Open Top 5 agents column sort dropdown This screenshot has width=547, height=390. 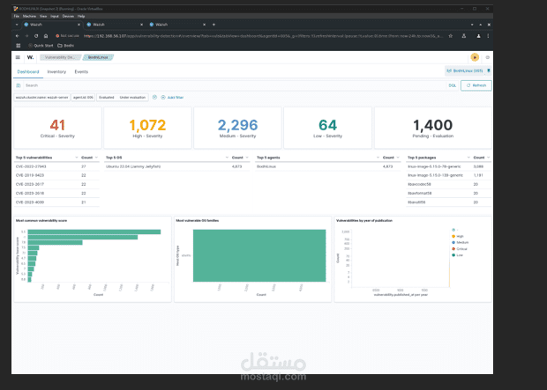click(378, 158)
